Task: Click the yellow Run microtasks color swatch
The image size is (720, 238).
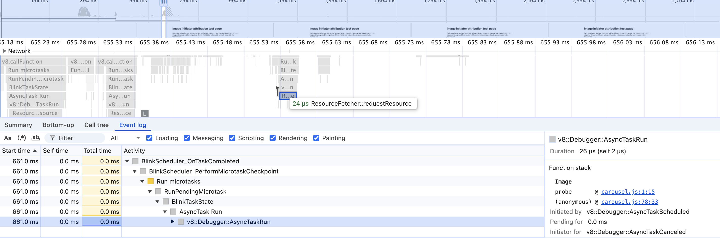Action: [150, 181]
